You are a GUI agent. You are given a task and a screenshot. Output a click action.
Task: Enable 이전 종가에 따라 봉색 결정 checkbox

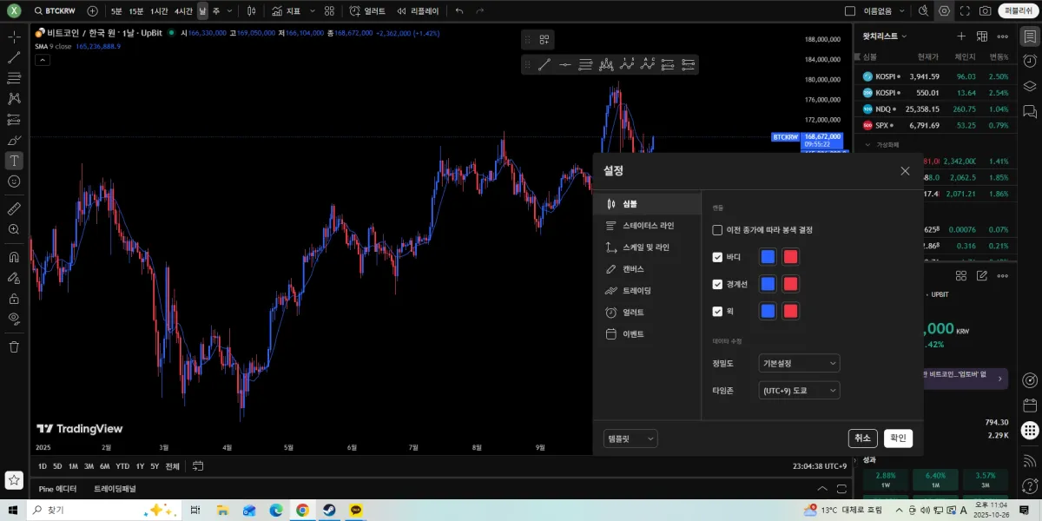(717, 230)
